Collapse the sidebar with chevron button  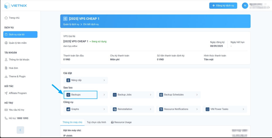pyautogui.click(x=20, y=130)
